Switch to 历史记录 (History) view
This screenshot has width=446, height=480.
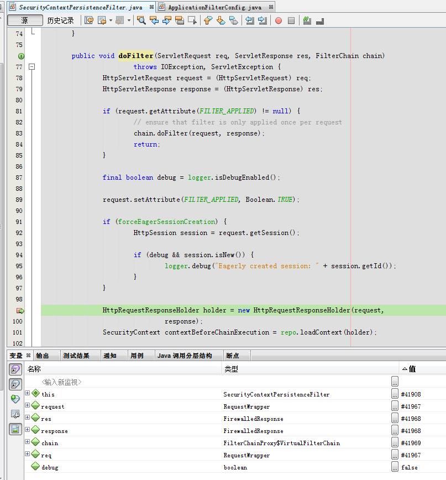point(60,20)
